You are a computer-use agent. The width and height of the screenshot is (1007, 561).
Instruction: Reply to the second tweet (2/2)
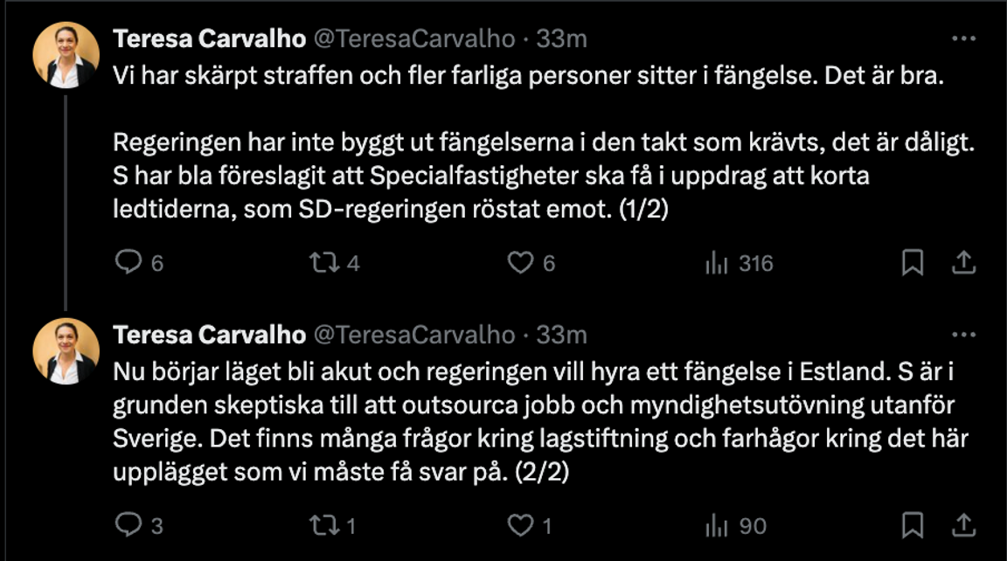point(128,525)
